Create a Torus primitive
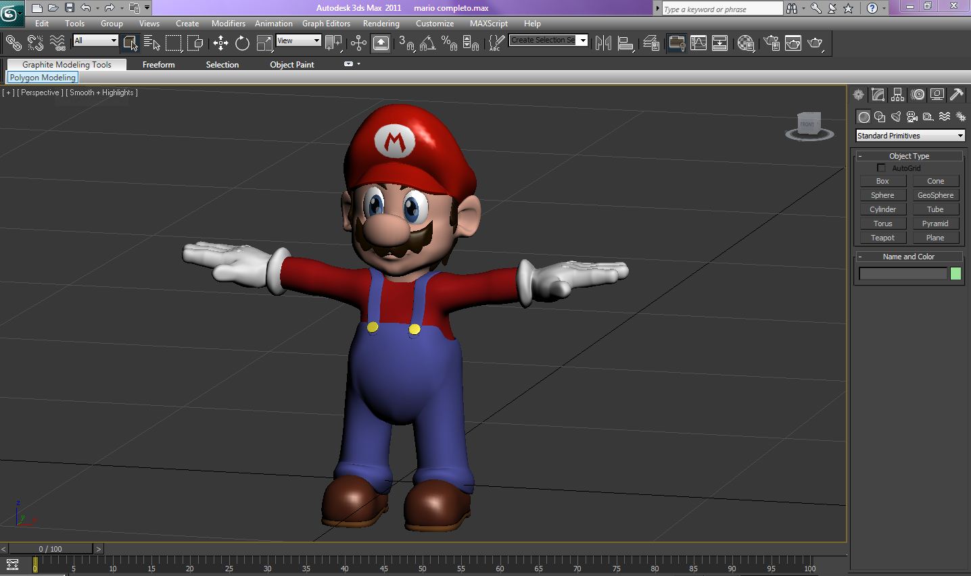971x576 pixels. [882, 224]
